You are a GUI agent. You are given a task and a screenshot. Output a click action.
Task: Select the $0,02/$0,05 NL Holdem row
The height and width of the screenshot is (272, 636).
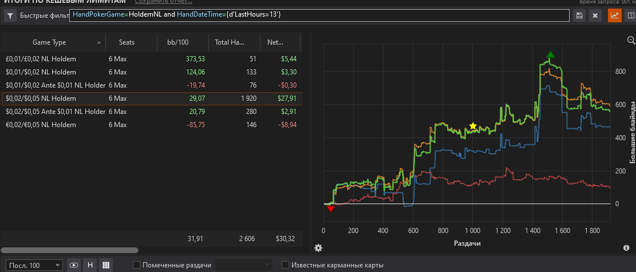[x=151, y=98]
